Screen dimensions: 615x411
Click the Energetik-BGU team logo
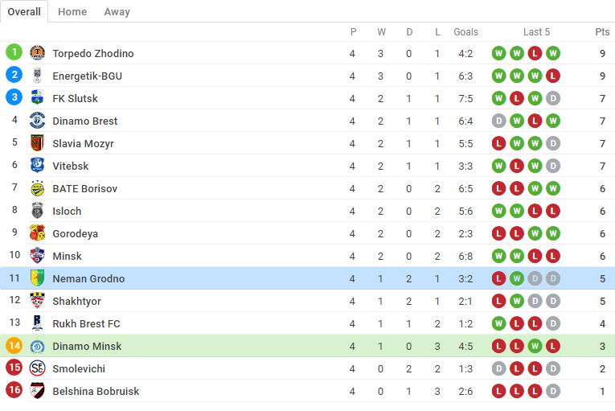[x=37, y=76]
